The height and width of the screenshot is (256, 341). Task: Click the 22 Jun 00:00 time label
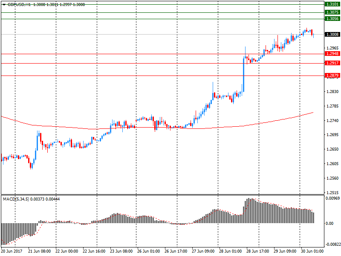point(66,251)
